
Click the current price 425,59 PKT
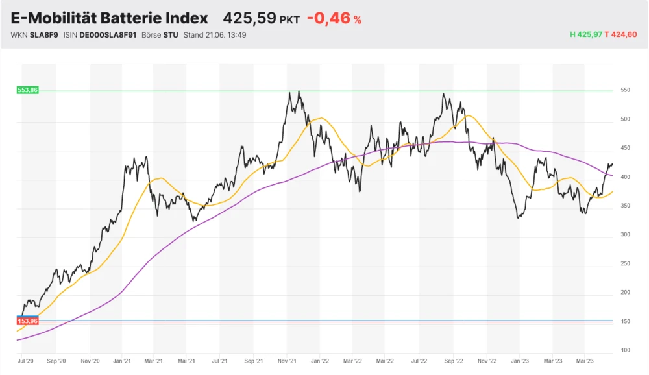261,18
